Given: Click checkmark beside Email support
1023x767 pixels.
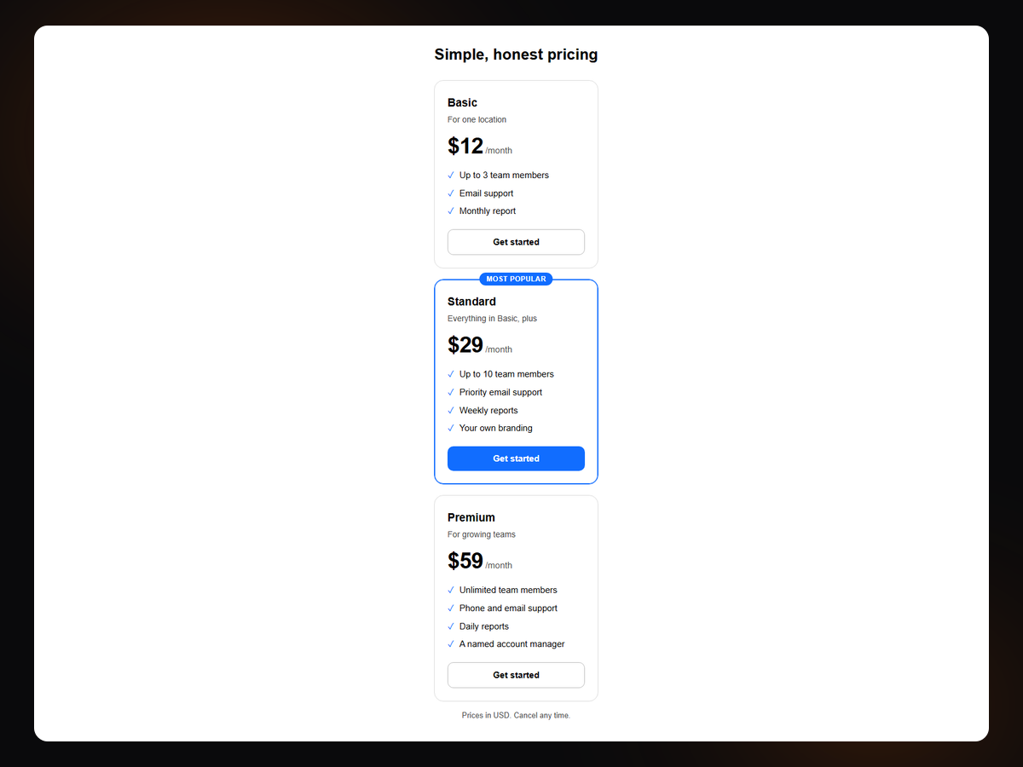Looking at the screenshot, I should pos(451,193).
